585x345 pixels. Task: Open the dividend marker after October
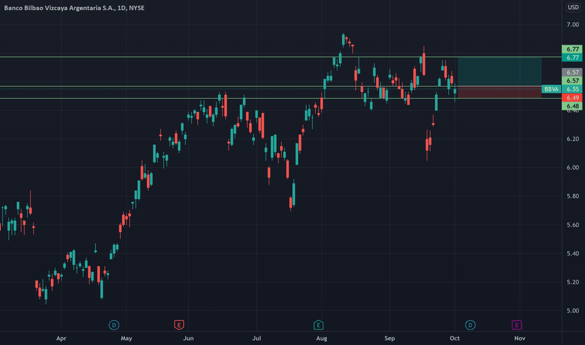pyautogui.click(x=470, y=325)
